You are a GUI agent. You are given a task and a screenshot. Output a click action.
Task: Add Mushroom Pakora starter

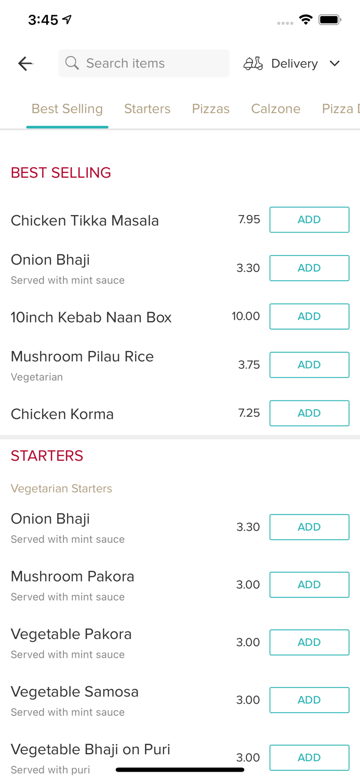(309, 584)
